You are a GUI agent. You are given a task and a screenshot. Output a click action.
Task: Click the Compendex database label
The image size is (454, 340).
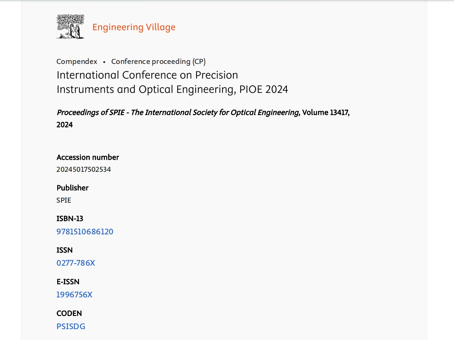(77, 62)
